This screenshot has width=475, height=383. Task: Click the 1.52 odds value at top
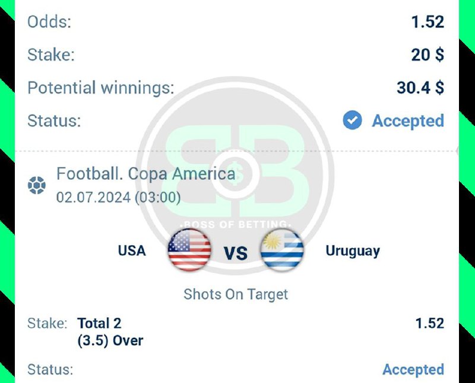(427, 23)
